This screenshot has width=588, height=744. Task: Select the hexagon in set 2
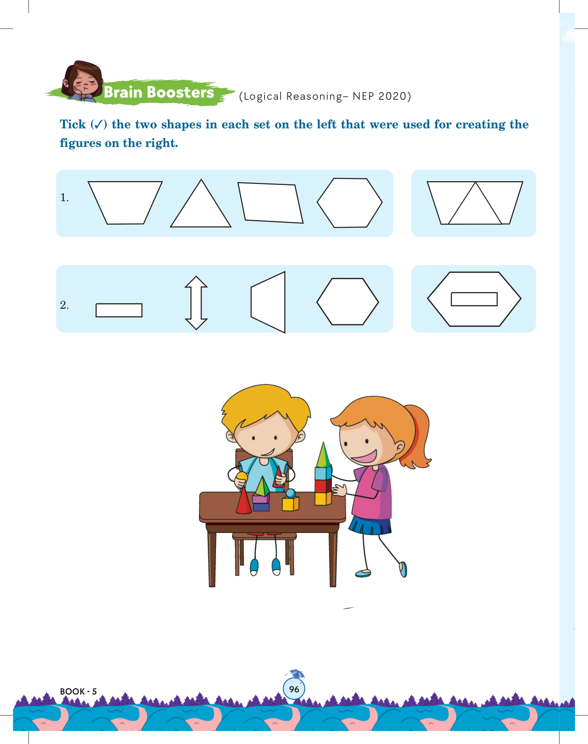pos(348,302)
